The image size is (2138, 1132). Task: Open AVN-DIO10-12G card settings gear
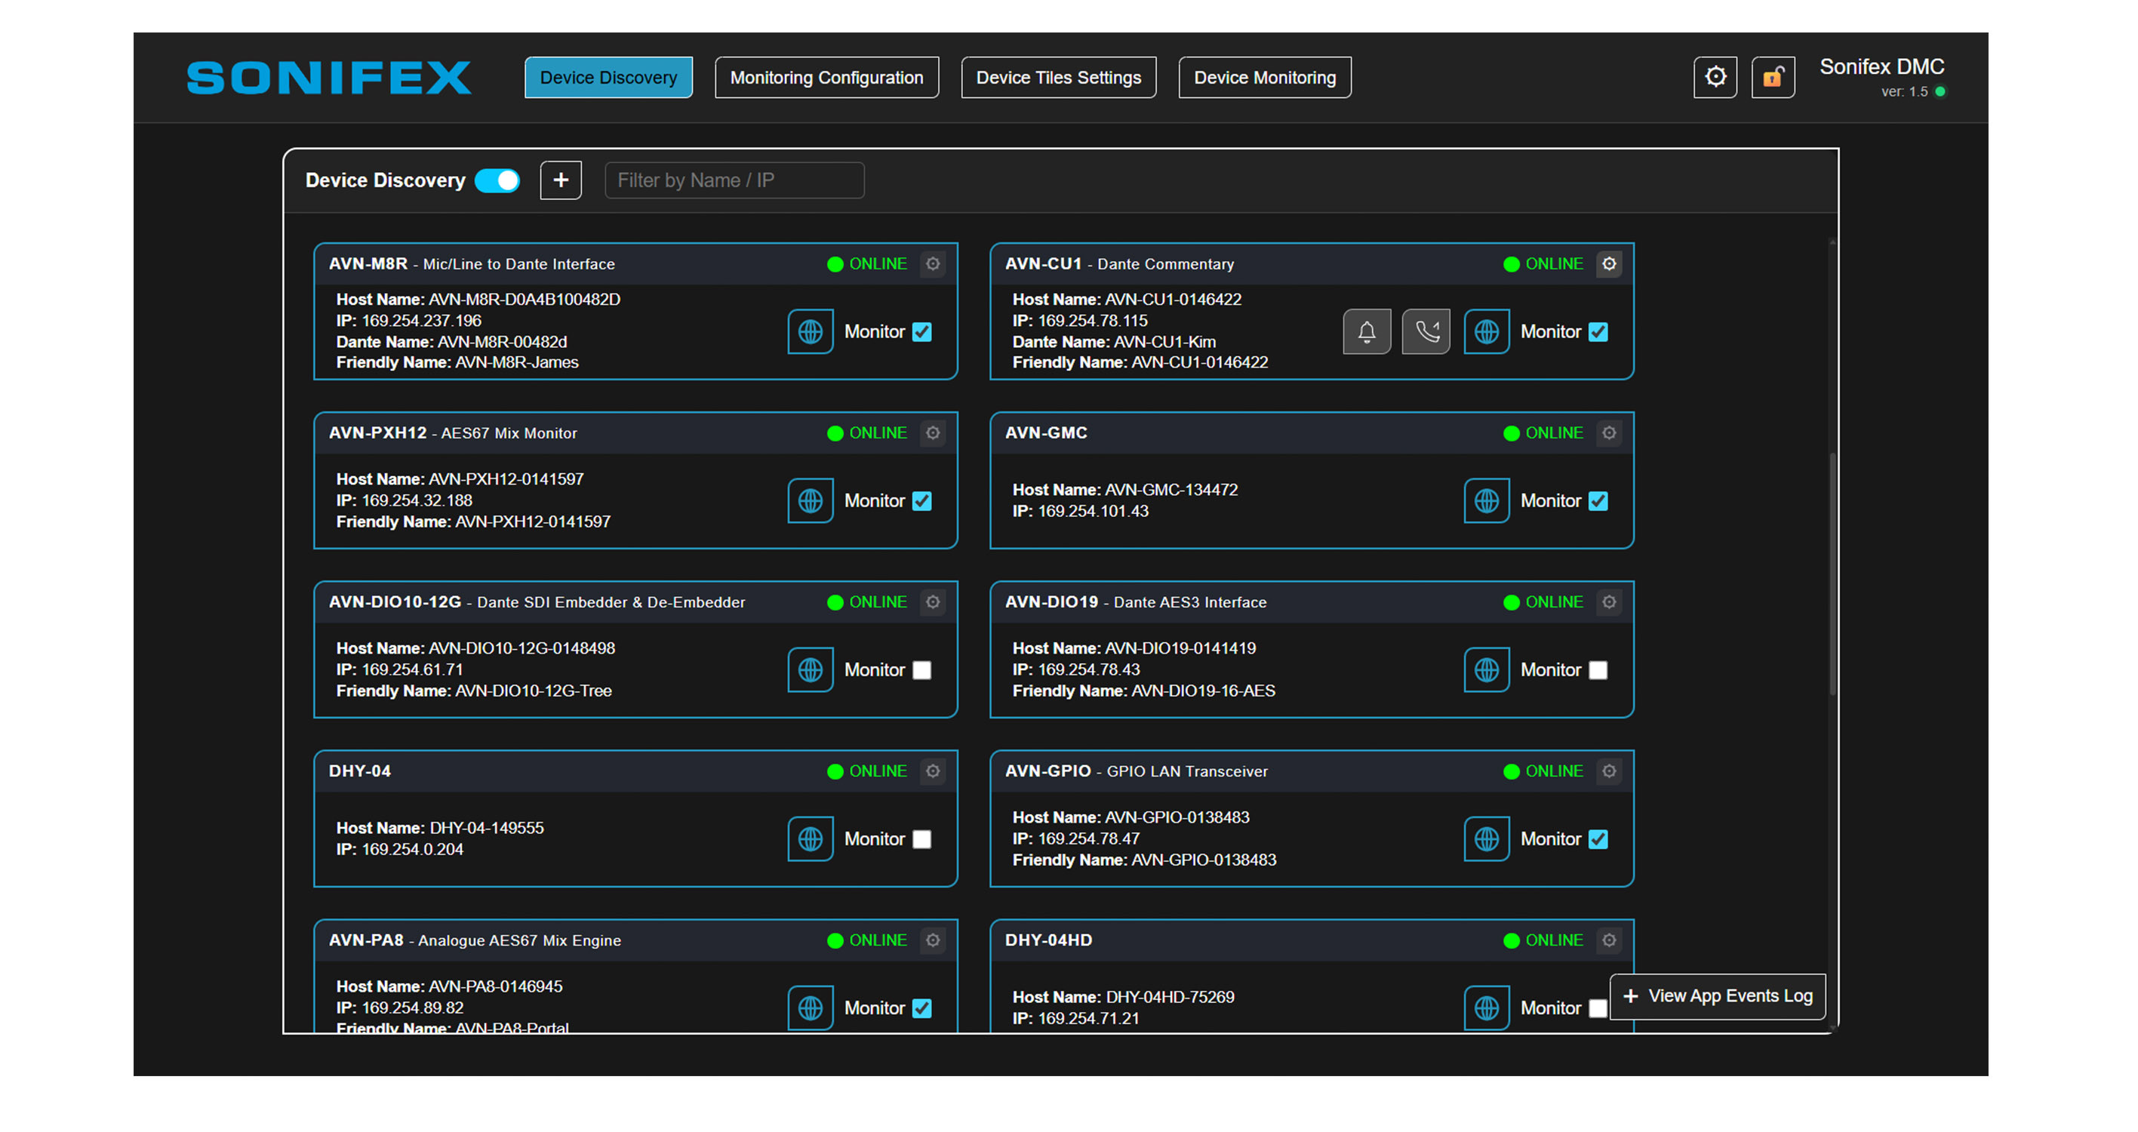point(933,602)
